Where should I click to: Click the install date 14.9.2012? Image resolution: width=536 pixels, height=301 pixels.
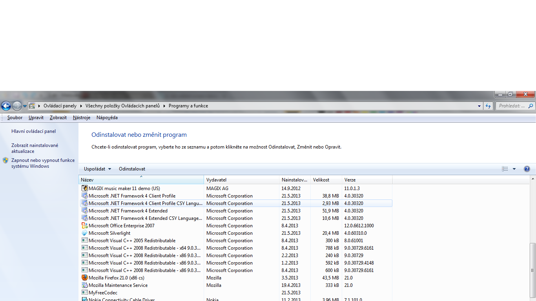(x=291, y=189)
